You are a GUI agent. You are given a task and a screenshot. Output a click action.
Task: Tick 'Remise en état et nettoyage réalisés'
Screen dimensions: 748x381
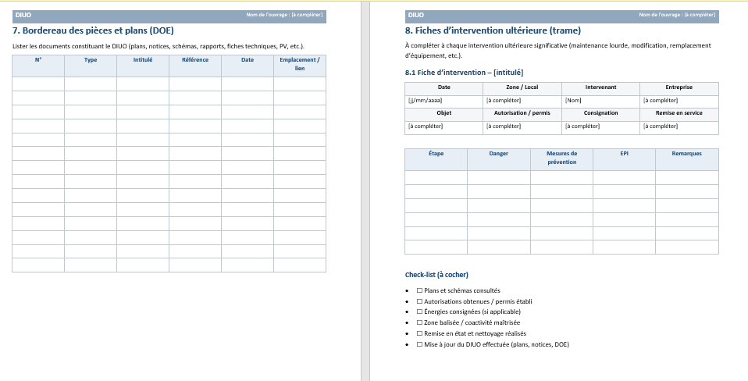pos(419,333)
